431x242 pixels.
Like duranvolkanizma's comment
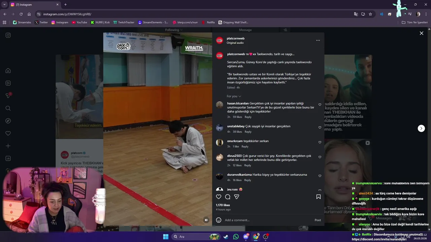[x=320, y=176]
